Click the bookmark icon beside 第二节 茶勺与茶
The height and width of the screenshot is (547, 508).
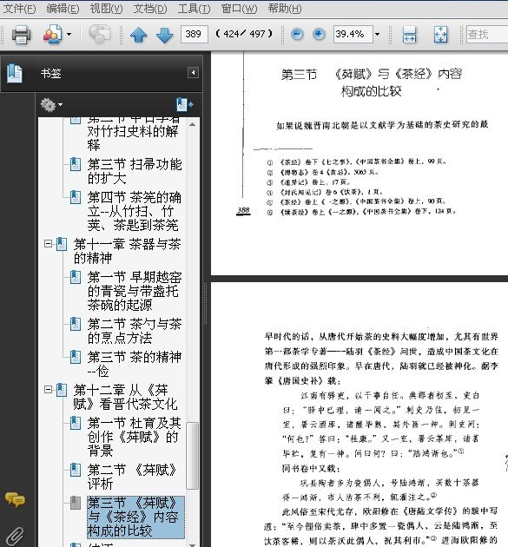pyautogui.click(x=76, y=324)
